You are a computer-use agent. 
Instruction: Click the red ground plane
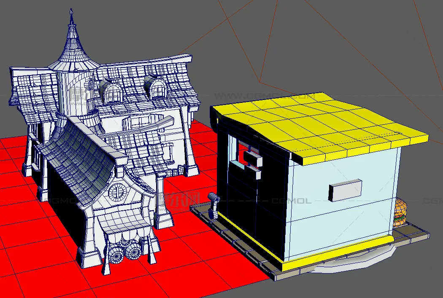click(38, 261)
